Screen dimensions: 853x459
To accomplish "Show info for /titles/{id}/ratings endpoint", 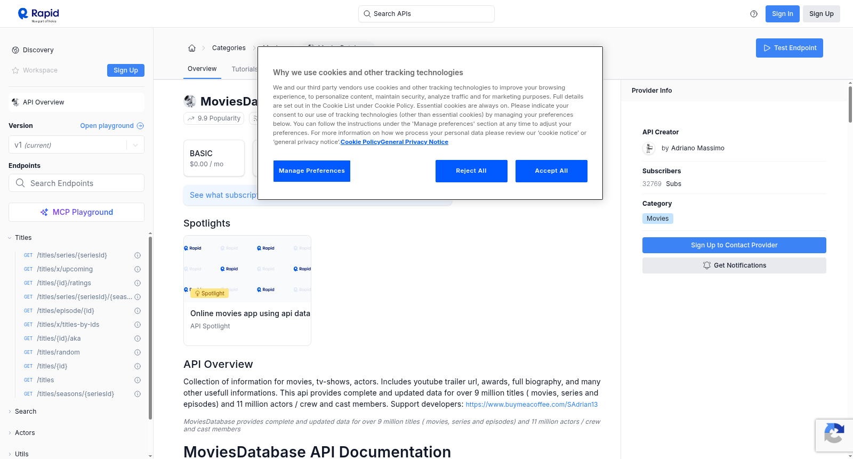I will [x=138, y=283].
